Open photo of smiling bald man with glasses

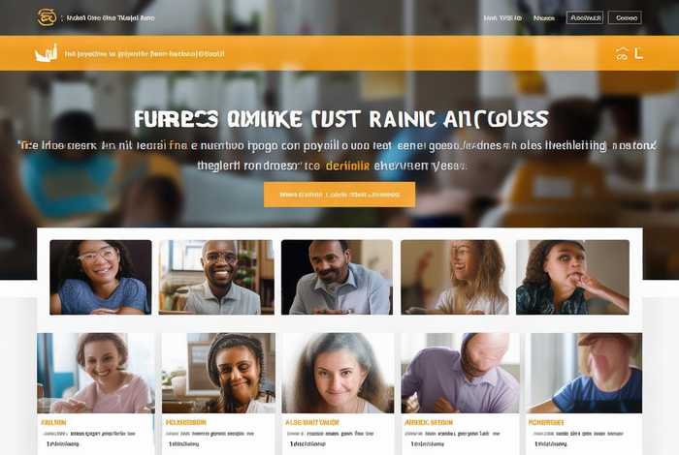pos(216,277)
